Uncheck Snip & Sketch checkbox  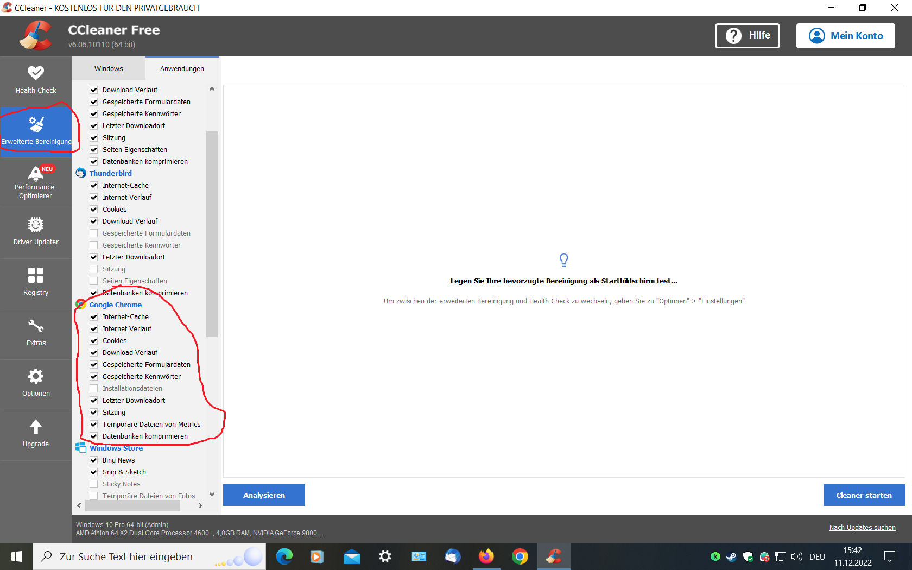click(93, 472)
